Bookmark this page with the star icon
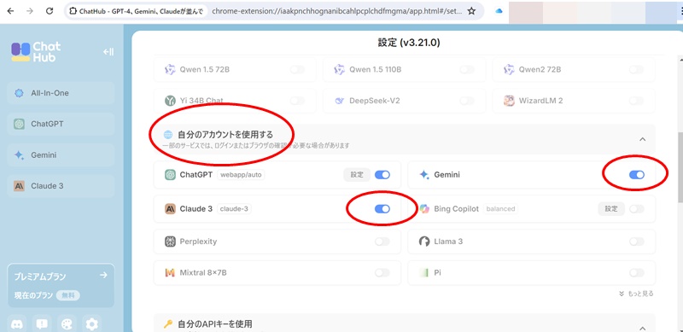683x332 pixels. (471, 11)
